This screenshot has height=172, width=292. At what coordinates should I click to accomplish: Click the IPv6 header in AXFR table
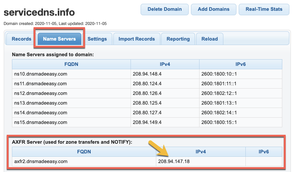click(x=264, y=152)
